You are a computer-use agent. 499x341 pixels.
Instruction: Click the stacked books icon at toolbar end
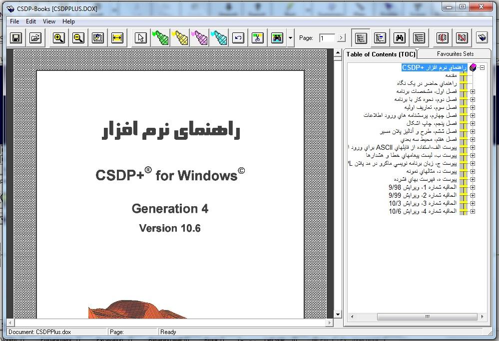(482, 38)
